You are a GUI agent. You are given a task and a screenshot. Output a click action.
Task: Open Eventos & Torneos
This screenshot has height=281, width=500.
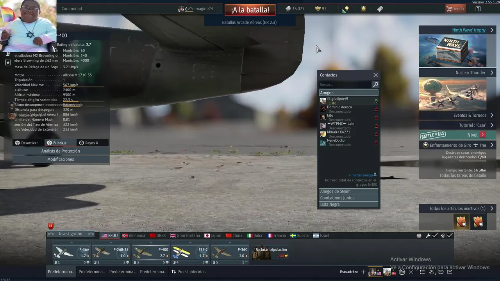click(457, 115)
